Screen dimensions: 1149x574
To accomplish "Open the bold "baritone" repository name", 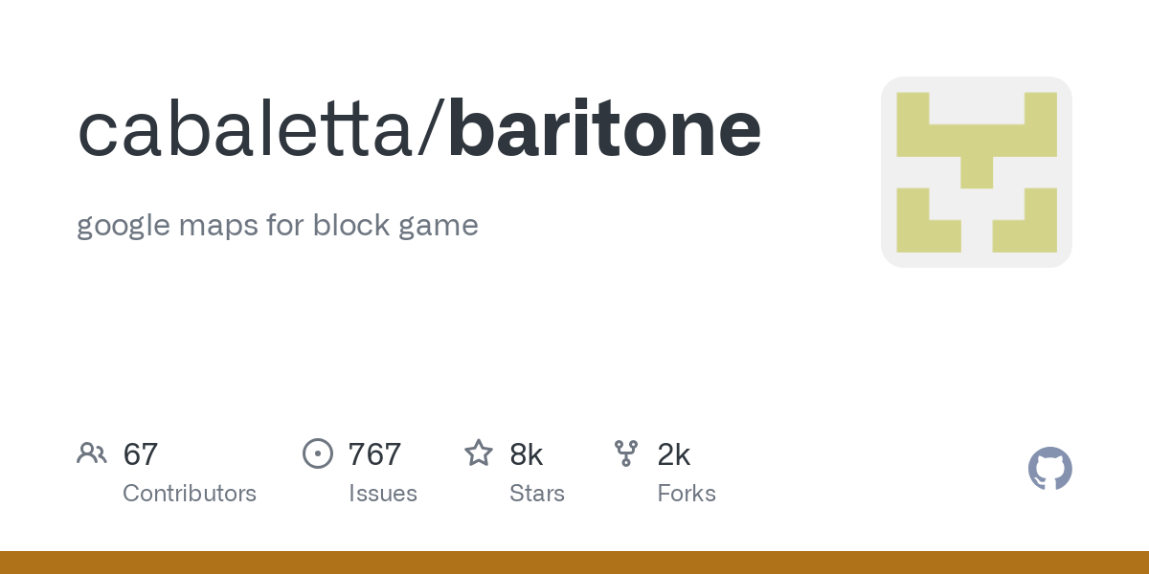I will coord(604,129).
